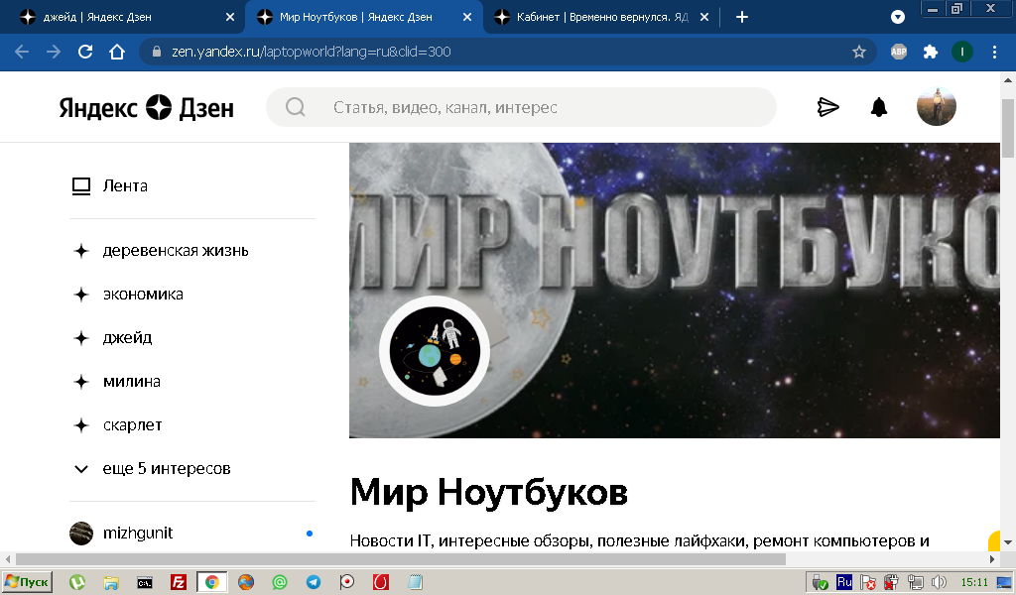Open the file explorer folder taskbar icon
1016x595 pixels.
[111, 583]
